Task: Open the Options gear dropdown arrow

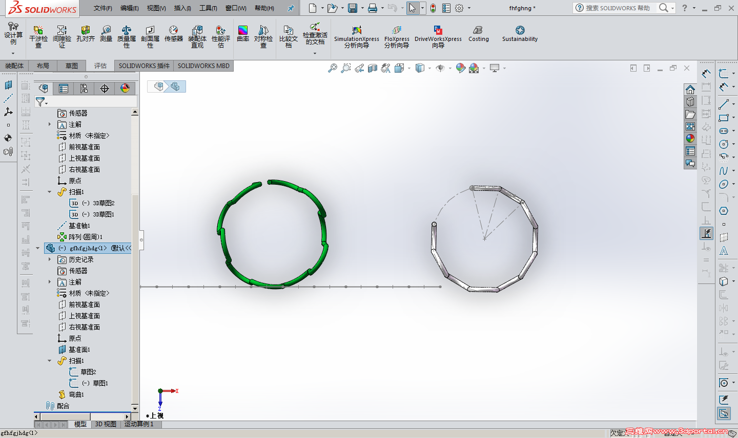Action: point(469,8)
